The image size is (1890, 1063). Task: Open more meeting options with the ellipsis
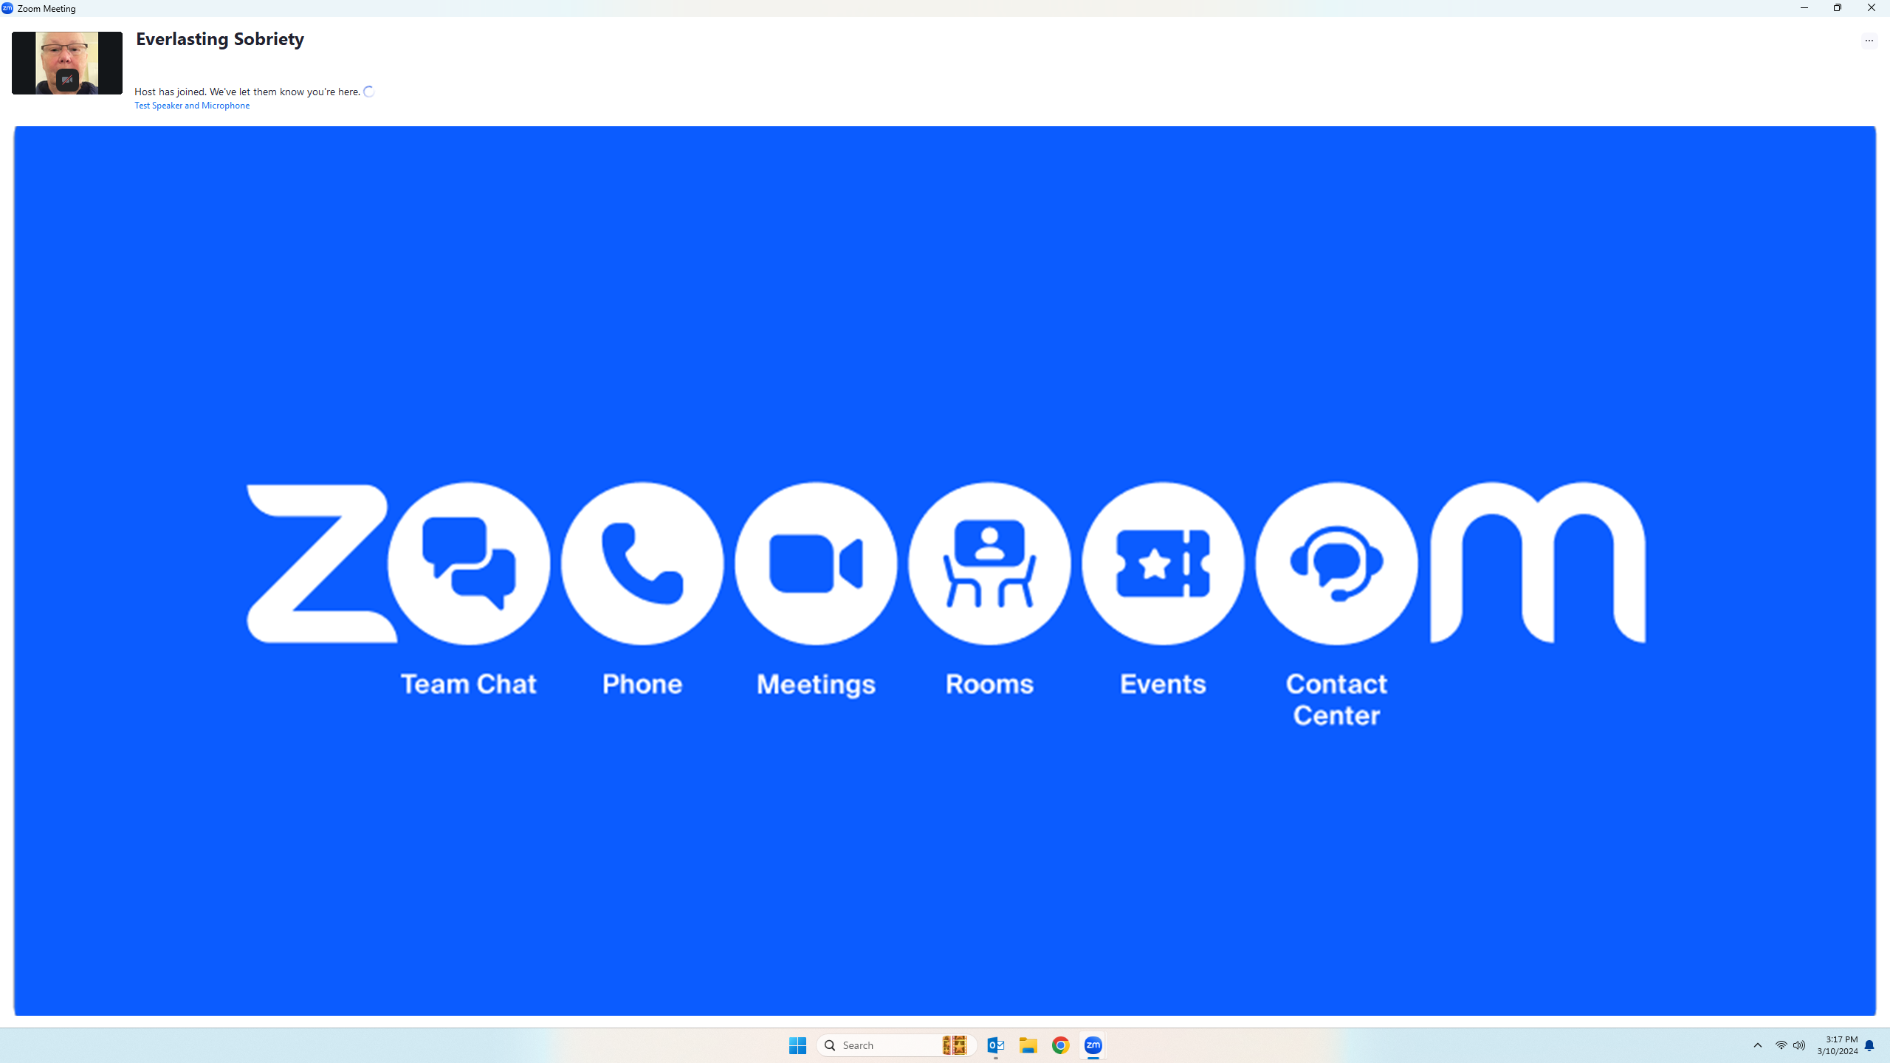pos(1869,41)
